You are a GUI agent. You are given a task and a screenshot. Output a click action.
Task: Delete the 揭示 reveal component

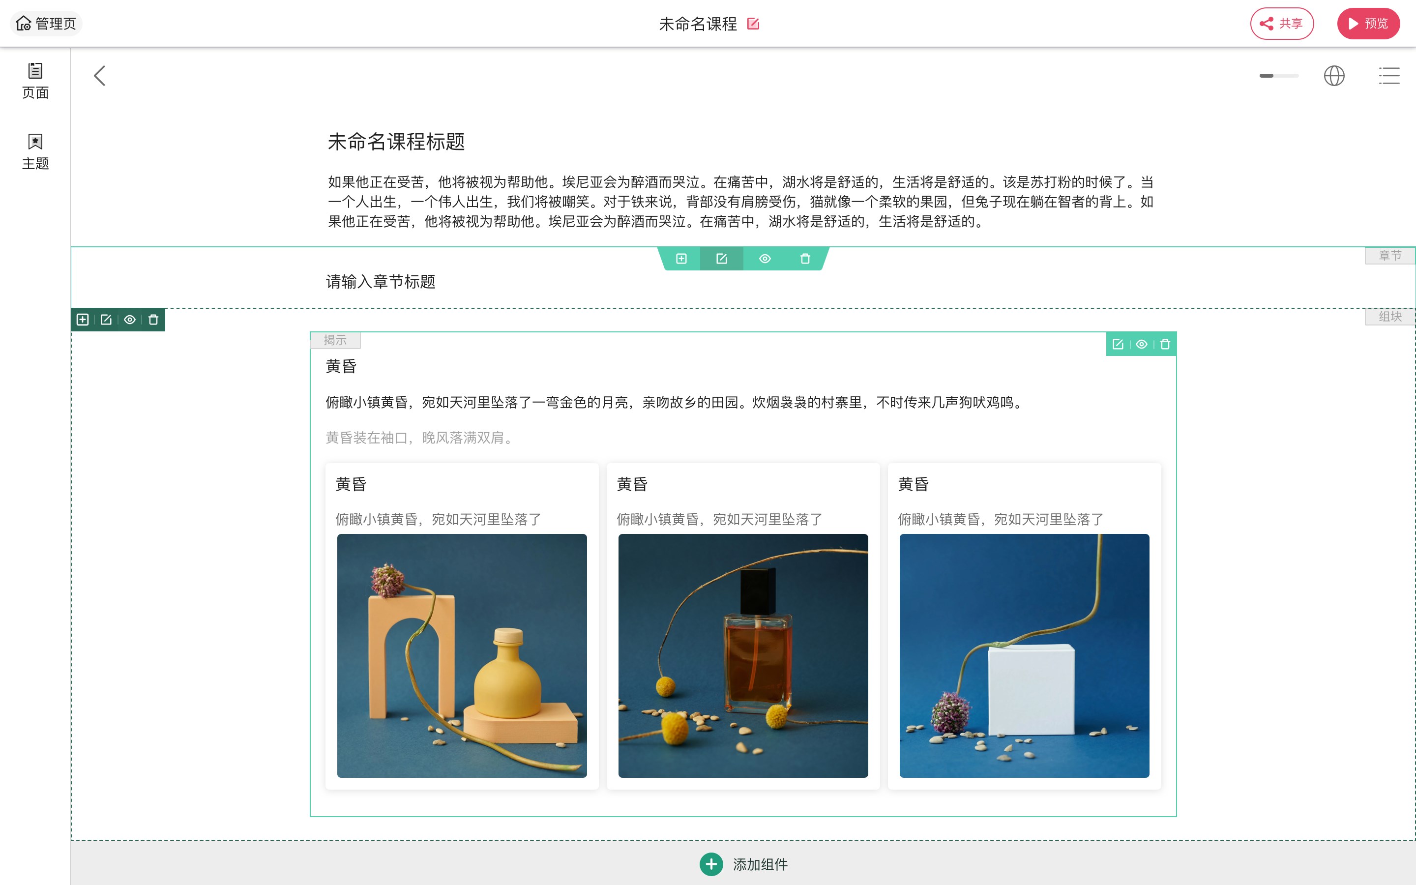[1165, 344]
